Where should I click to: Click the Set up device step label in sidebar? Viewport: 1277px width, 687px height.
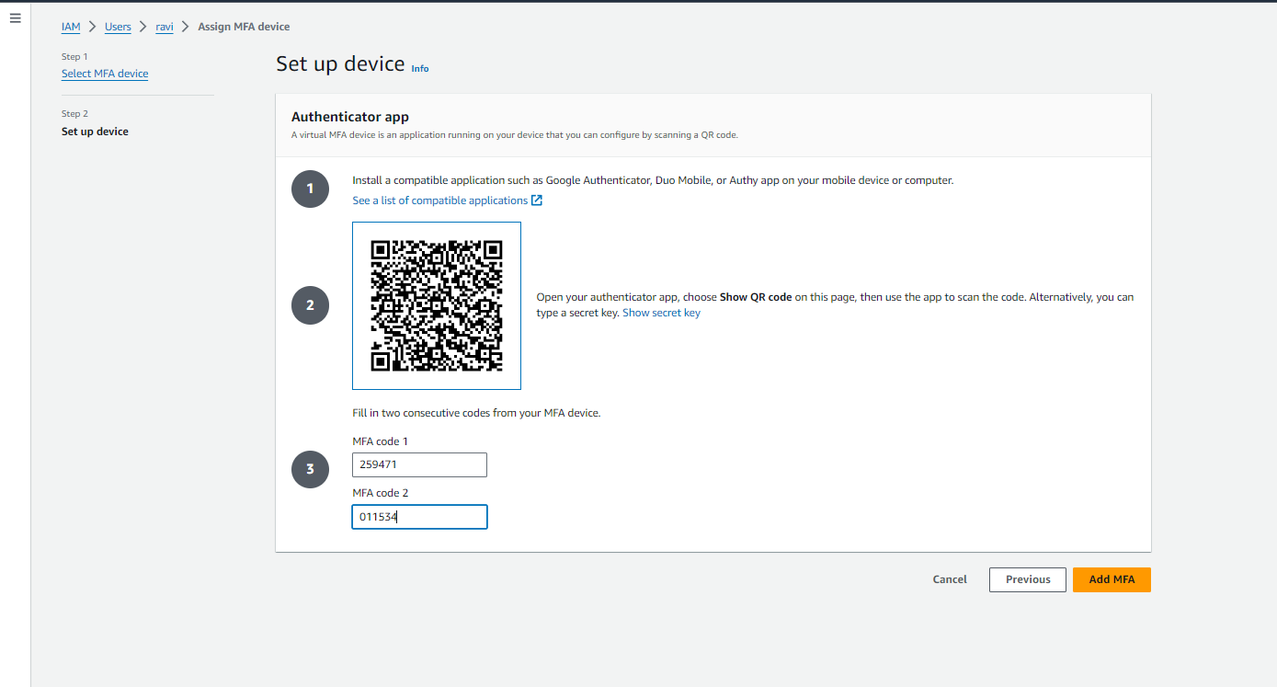click(x=95, y=132)
